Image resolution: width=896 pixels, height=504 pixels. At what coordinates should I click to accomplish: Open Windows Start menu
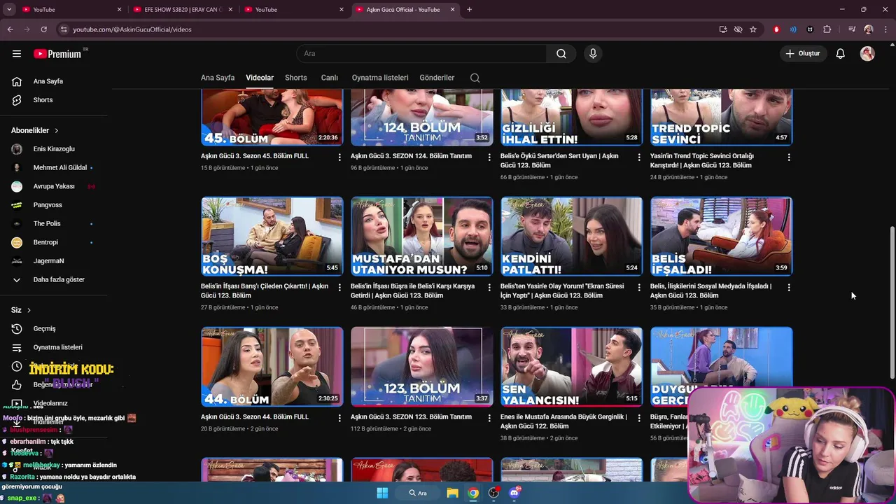[x=382, y=493]
